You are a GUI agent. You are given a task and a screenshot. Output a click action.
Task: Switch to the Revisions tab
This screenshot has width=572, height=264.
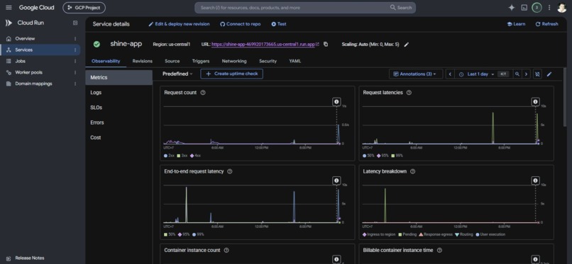click(142, 61)
